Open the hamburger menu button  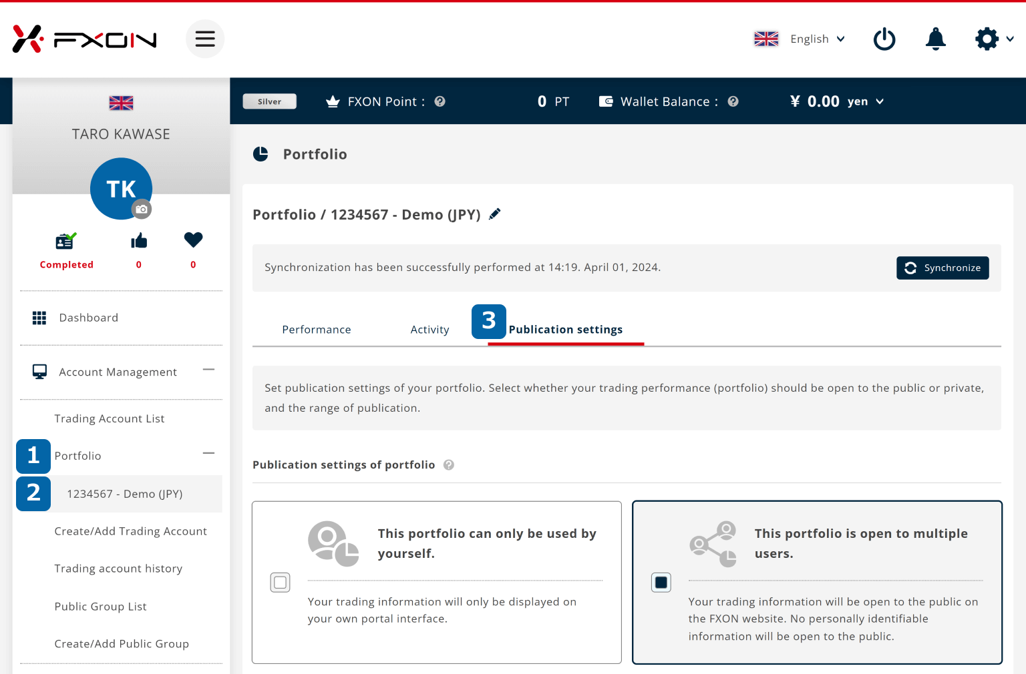[x=205, y=39]
